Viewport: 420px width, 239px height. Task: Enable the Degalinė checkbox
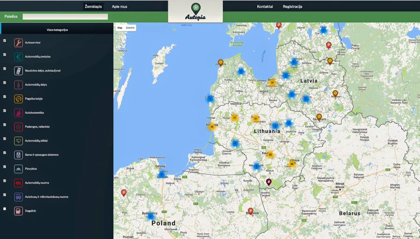click(4, 209)
